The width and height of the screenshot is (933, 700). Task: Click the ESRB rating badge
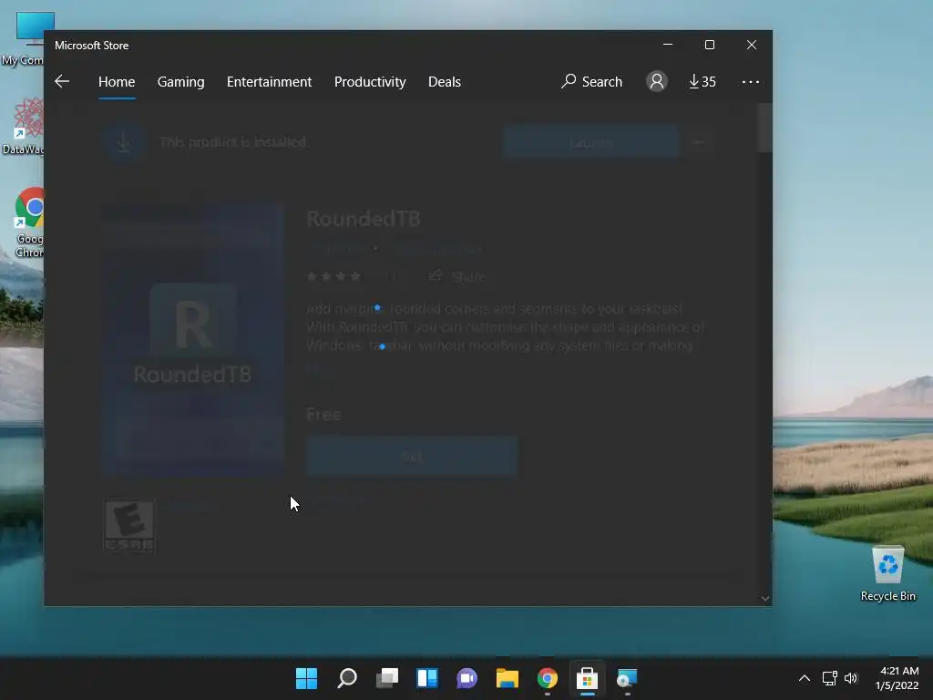coord(129,526)
